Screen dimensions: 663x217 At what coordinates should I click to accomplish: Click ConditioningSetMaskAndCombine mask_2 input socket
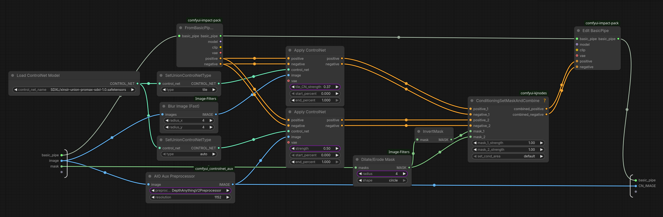(470, 137)
